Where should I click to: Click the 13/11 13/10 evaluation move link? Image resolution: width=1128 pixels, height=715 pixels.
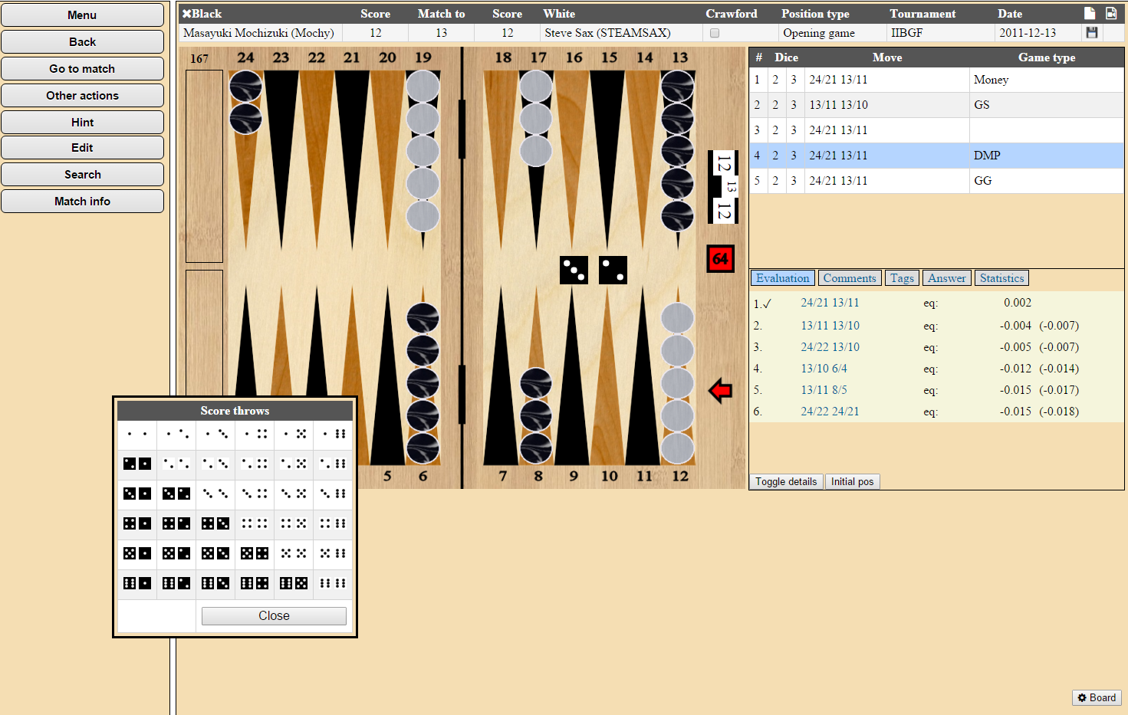click(830, 326)
